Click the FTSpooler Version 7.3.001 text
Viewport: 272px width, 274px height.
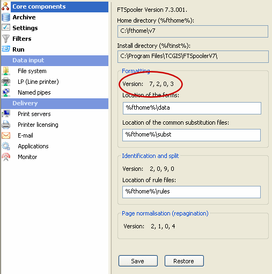[152, 10]
